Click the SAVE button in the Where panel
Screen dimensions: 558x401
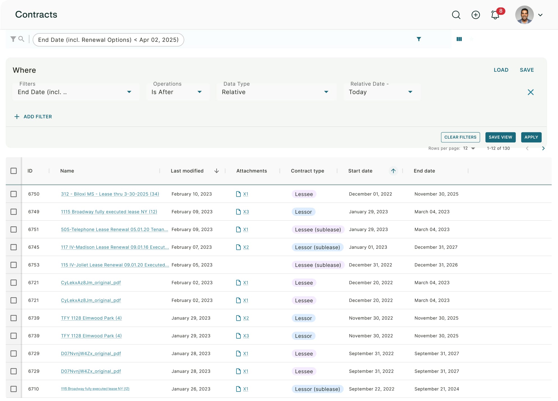(x=527, y=70)
